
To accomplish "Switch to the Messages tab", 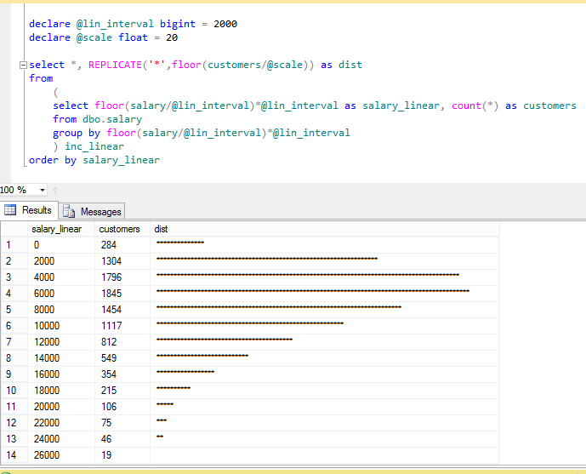I will [x=92, y=212].
